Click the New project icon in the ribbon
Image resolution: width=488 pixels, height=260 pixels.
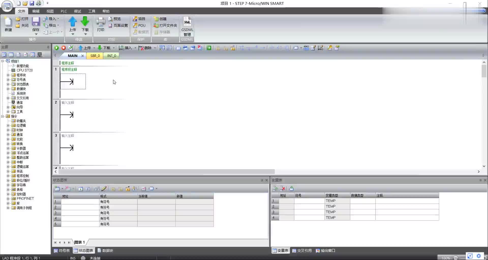click(8, 22)
